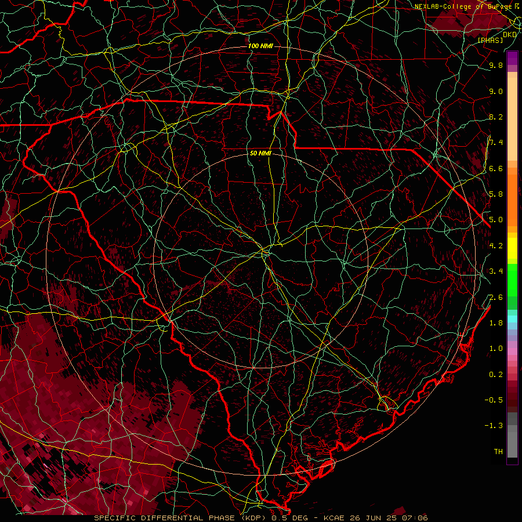522x522 pixels.
Task: Pick the pink band of the color bar
Action: [512, 351]
